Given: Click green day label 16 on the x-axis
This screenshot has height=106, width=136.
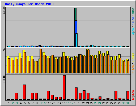Looking at the screenshot, I should 68,103.
